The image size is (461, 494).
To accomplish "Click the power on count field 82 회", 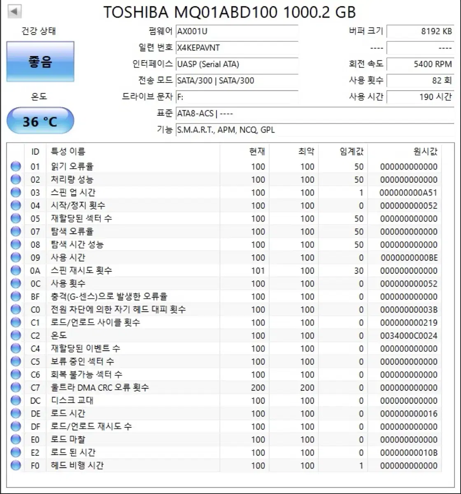I will click(x=421, y=81).
